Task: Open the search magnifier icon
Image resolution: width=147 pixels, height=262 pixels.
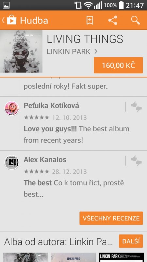Action: click(135, 20)
